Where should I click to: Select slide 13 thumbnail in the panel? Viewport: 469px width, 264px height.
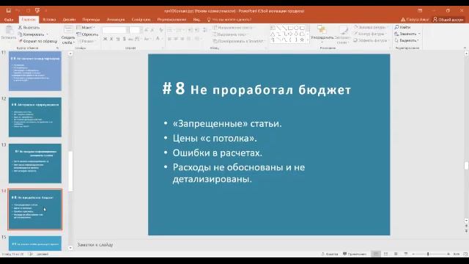coord(35,164)
